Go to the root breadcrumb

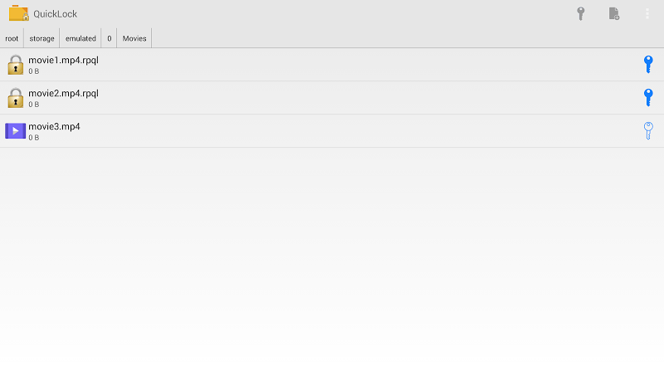(x=12, y=38)
